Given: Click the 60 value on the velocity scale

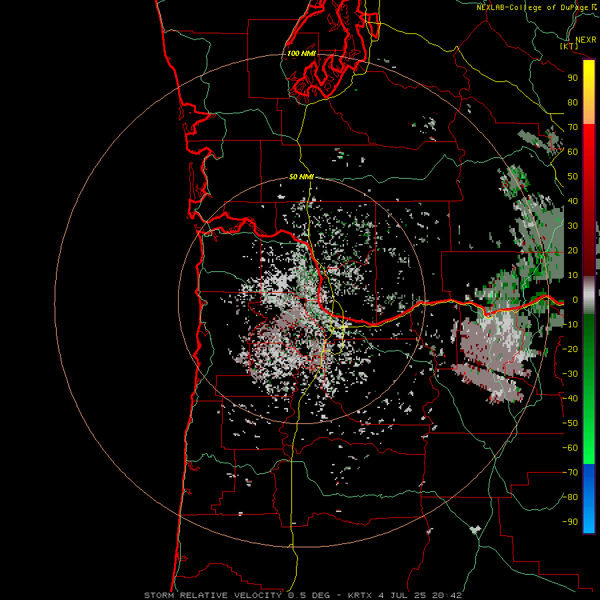Looking at the screenshot, I should [x=573, y=152].
